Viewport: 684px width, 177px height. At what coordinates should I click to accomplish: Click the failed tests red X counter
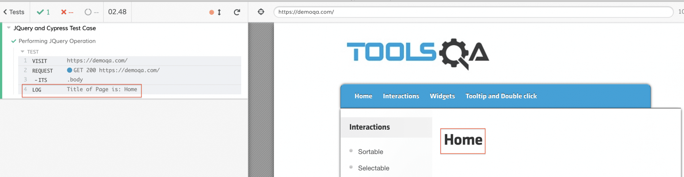(x=67, y=12)
